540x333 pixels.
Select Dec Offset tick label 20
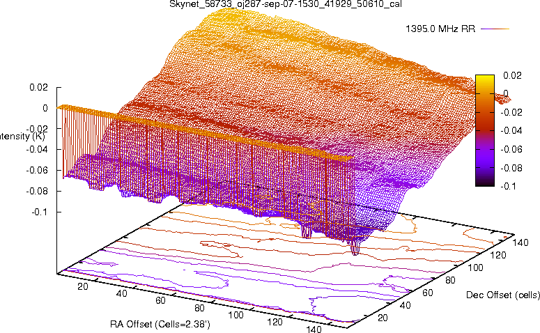tap(383, 318)
